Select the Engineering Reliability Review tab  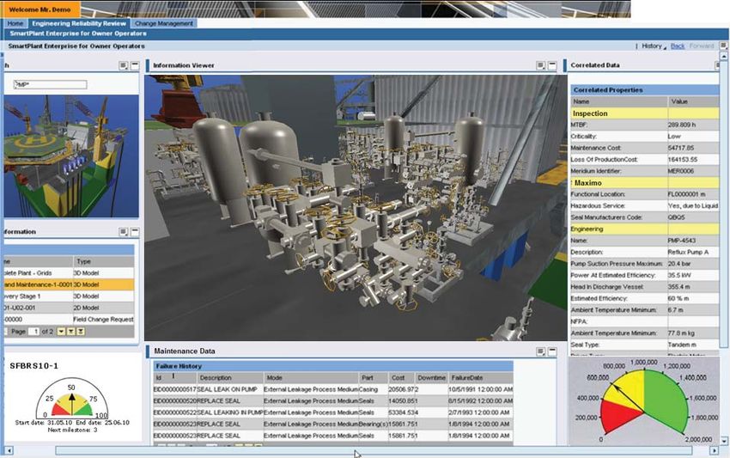[79, 23]
